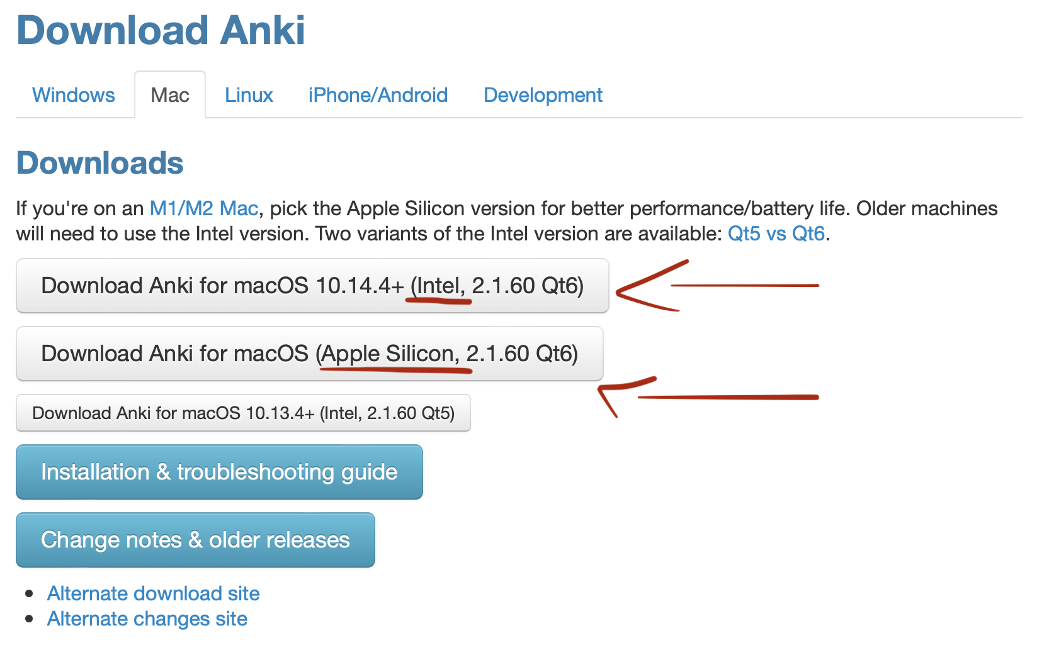
Task: Download Anki Apple Silicon 2.1.60 Qt6
Action: 310,354
